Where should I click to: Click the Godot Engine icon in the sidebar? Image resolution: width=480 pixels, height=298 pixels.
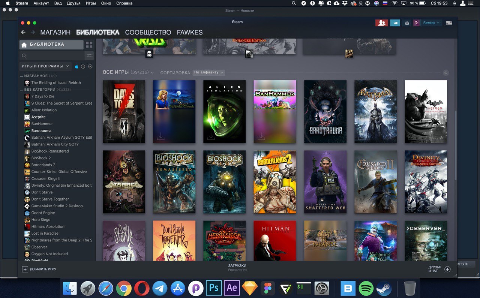pos(27,213)
